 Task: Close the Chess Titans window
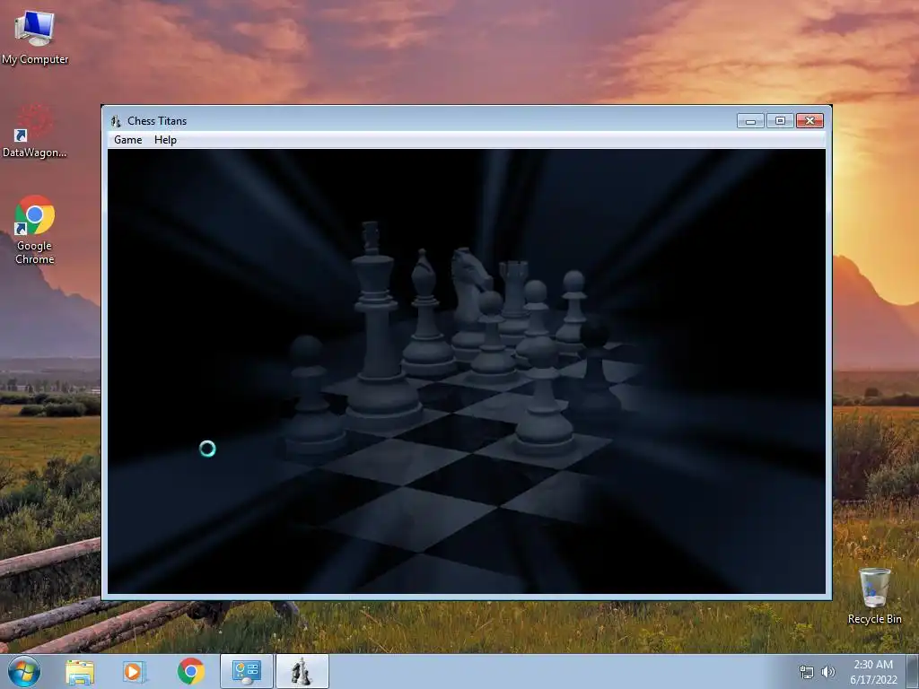(x=810, y=121)
